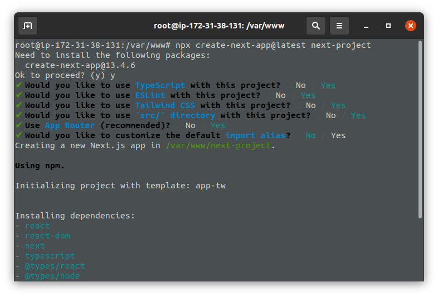Click the green path /var/www/next-project
Screen dimensions: 438x297
click(x=218, y=145)
